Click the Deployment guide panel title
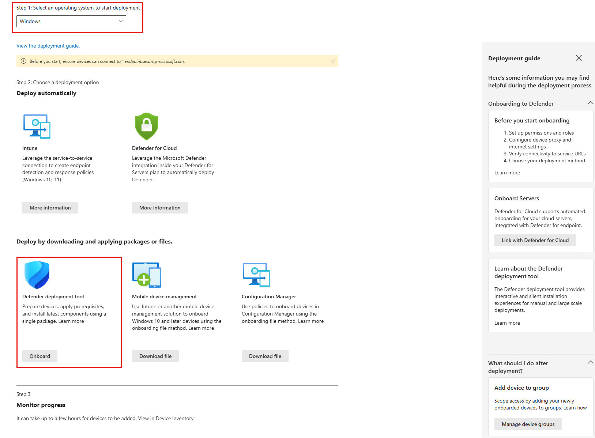 click(514, 58)
